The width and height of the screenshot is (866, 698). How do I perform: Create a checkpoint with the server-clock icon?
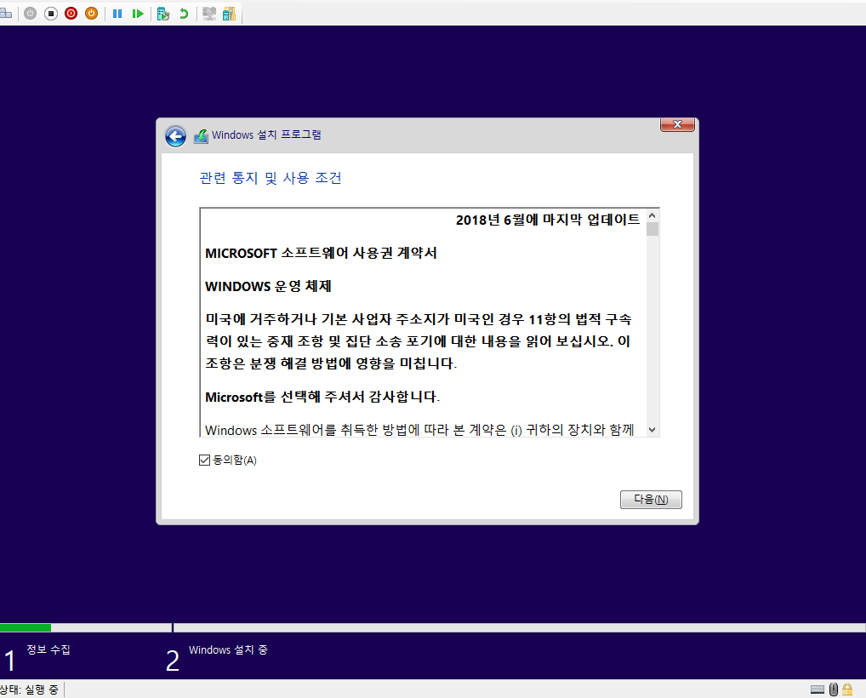tap(163, 14)
